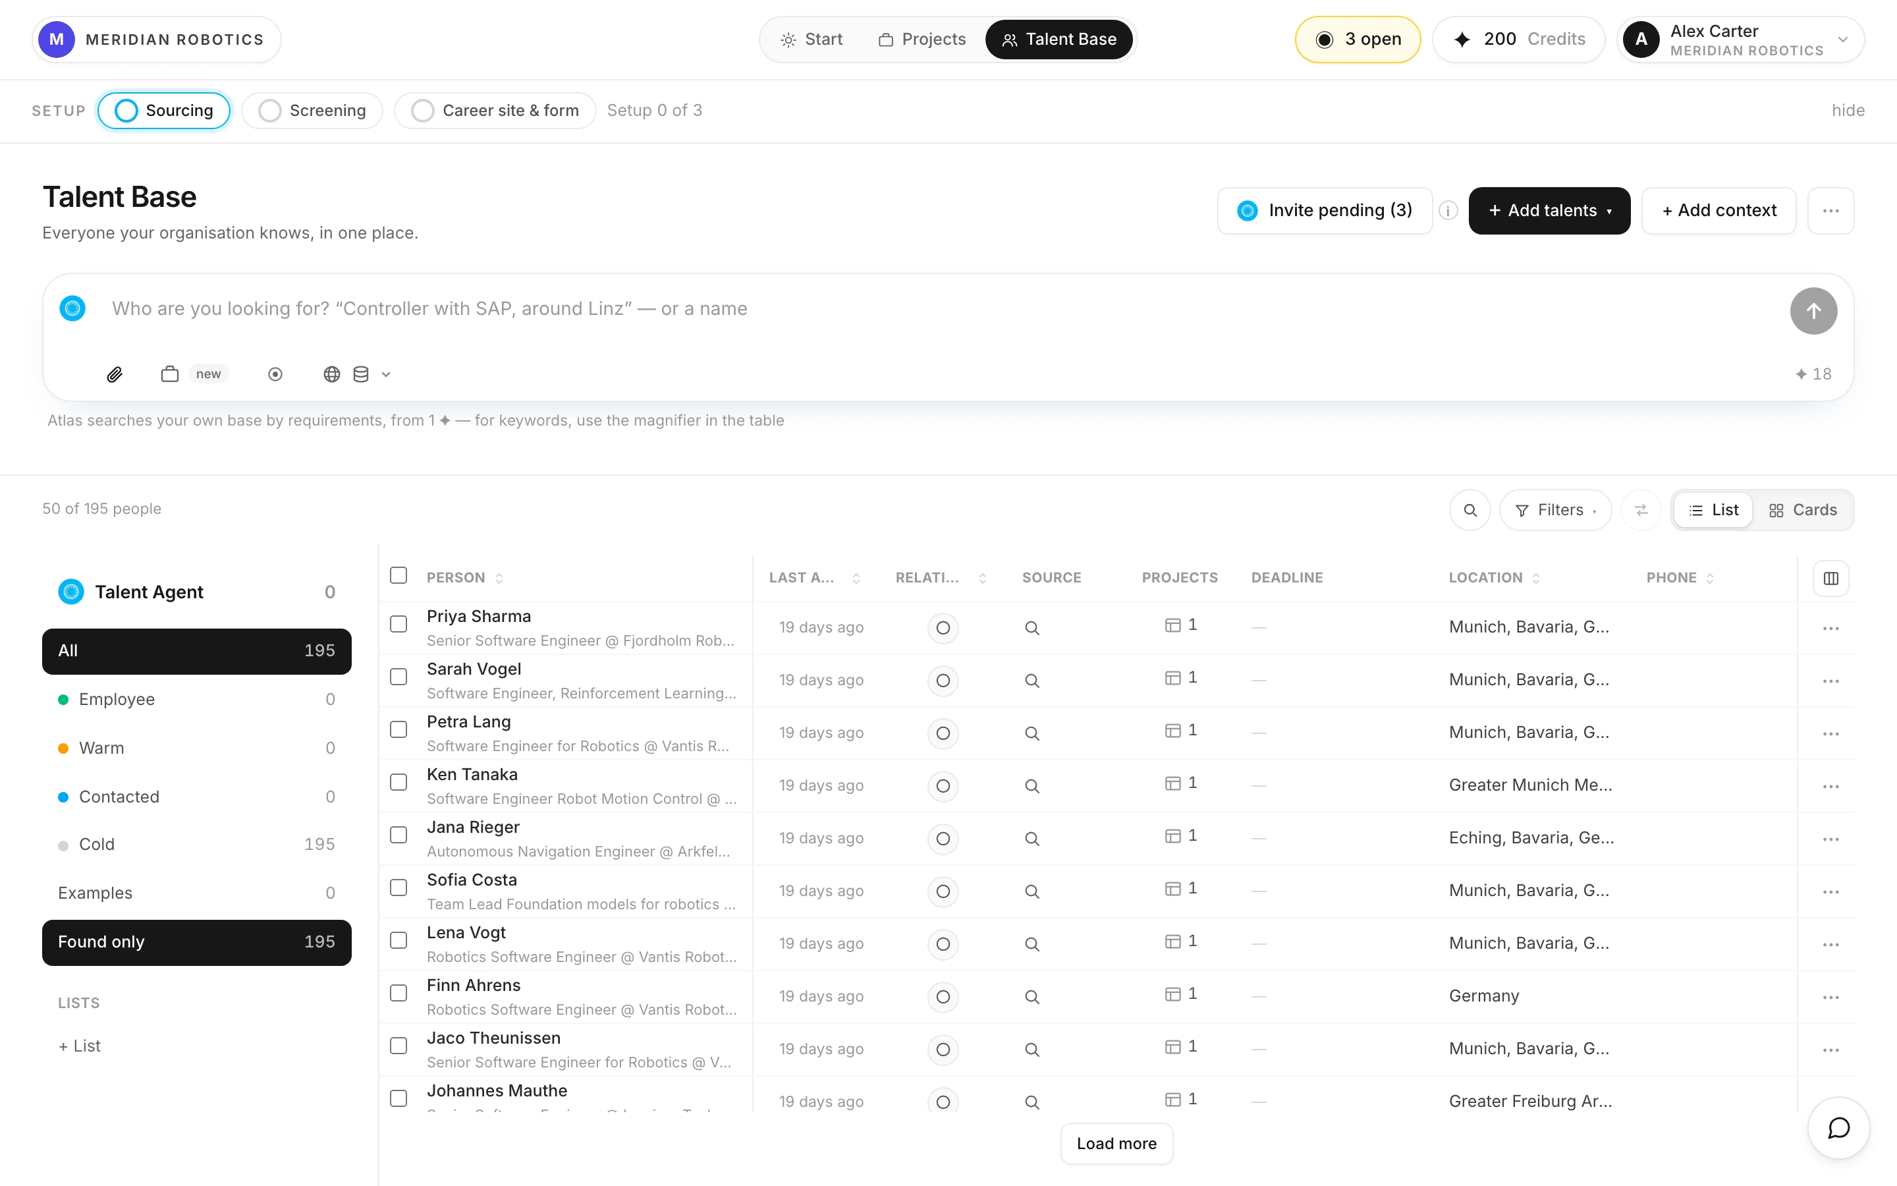Expand the database source chevron in search box
The height and width of the screenshot is (1186, 1897).
(x=386, y=374)
